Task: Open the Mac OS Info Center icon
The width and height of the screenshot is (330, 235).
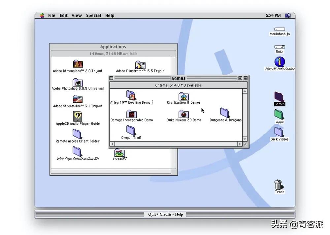Action: click(280, 62)
